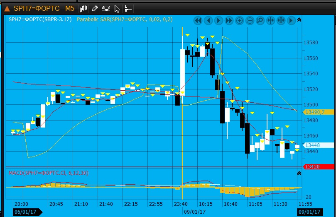Image resolution: width=336 pixels, height=217 pixels.
Task: Click the cursor pointer tool icon
Action: [x=117, y=8]
